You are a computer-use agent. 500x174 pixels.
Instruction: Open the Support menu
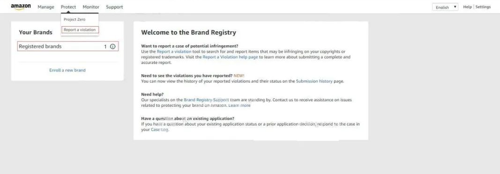[x=114, y=7]
